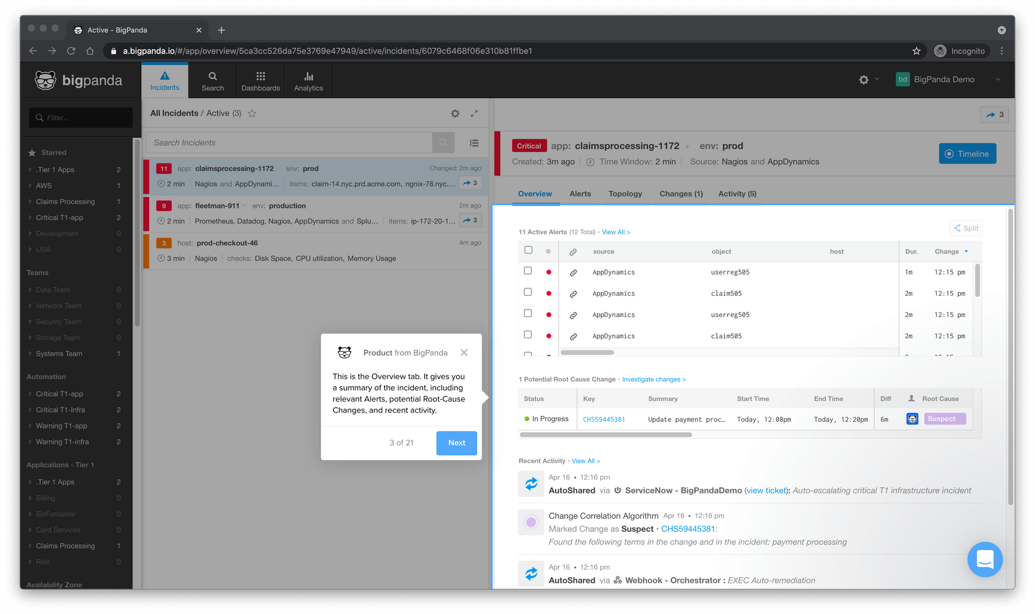This screenshot has height=614, width=1035.
Task: Open the Analytics section
Action: [x=309, y=80]
